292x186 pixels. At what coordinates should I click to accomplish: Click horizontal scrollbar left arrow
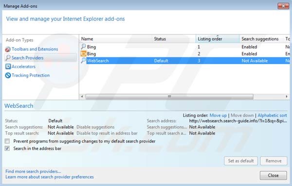click(x=82, y=97)
